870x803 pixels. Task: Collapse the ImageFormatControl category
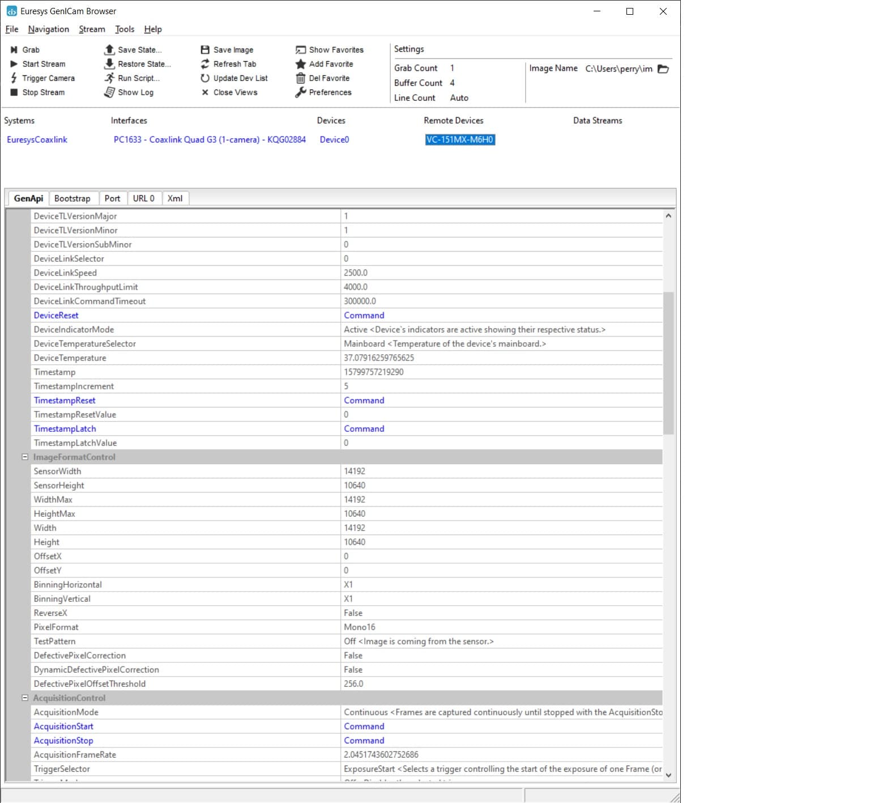coord(25,457)
